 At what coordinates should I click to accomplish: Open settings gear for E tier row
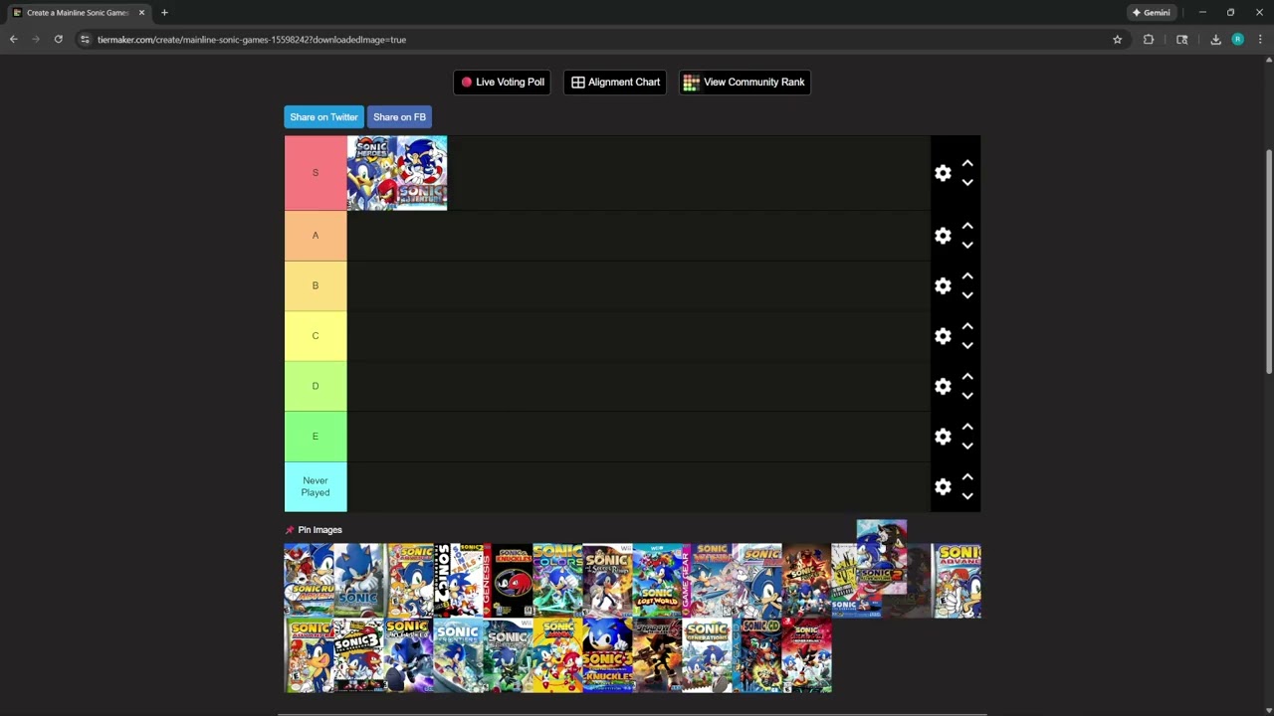943,437
